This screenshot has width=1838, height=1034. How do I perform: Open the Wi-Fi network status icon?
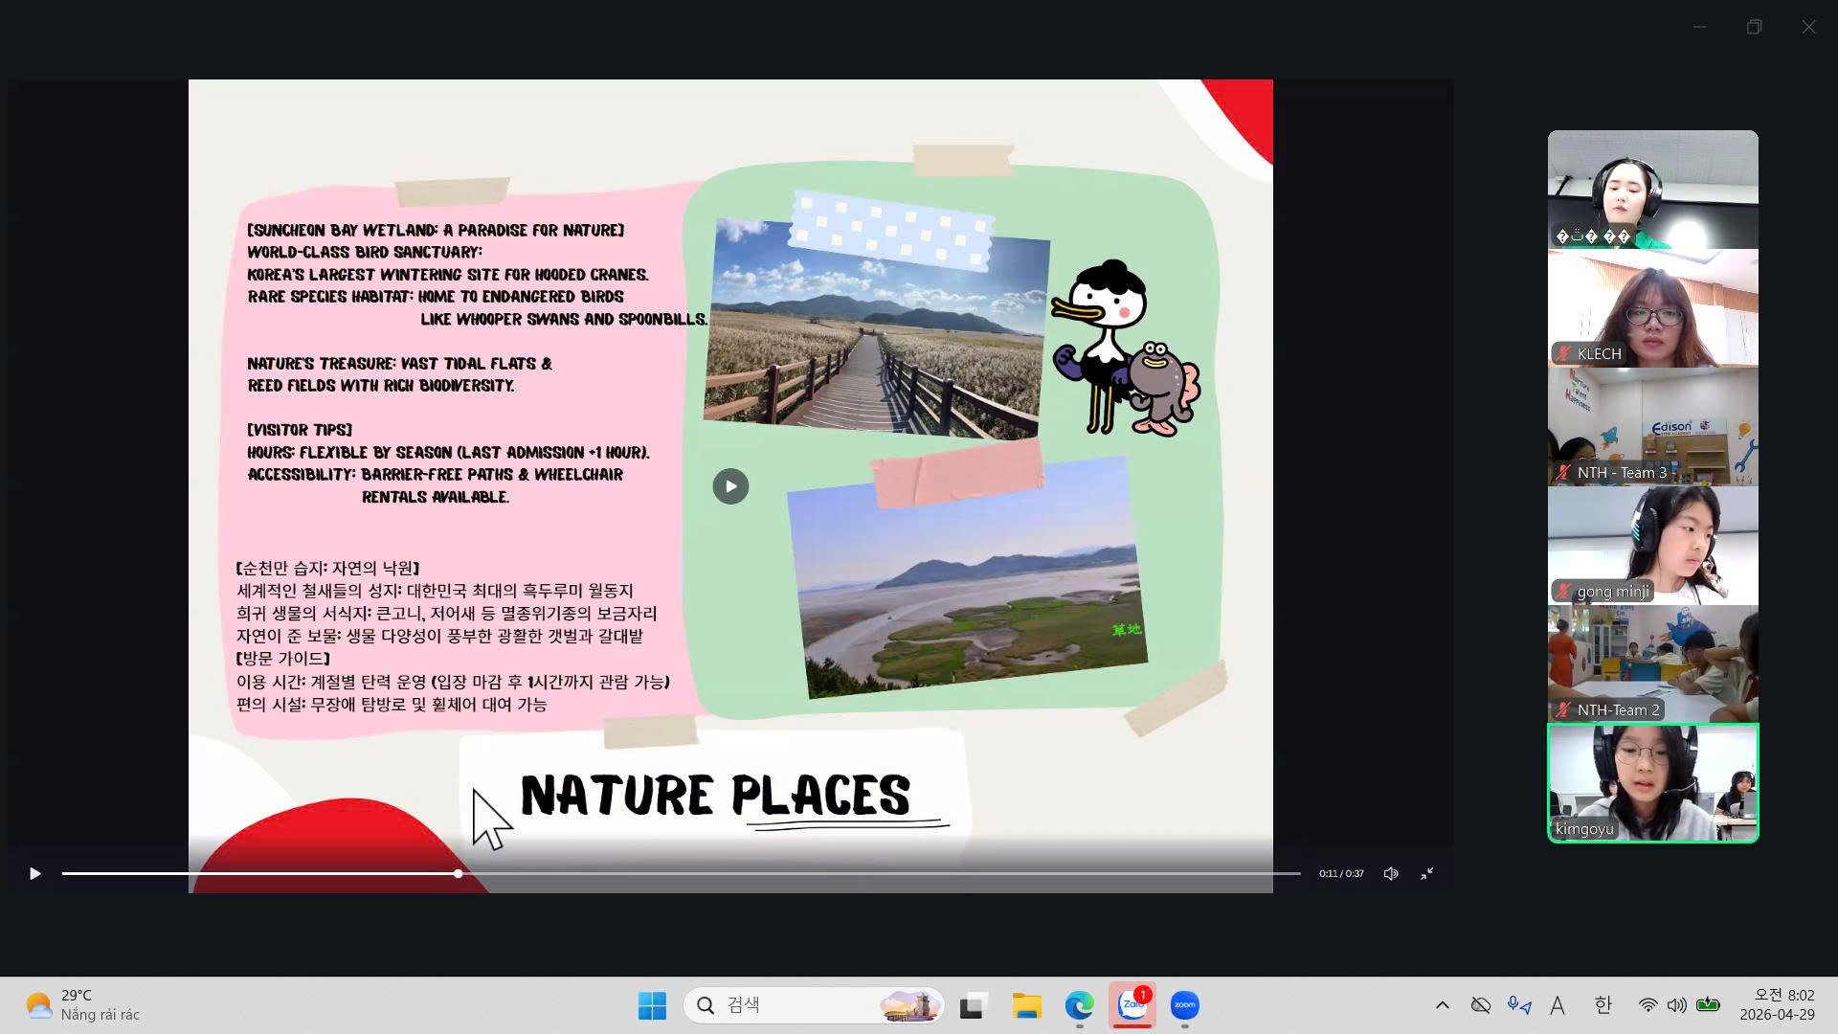pos(1647,1005)
